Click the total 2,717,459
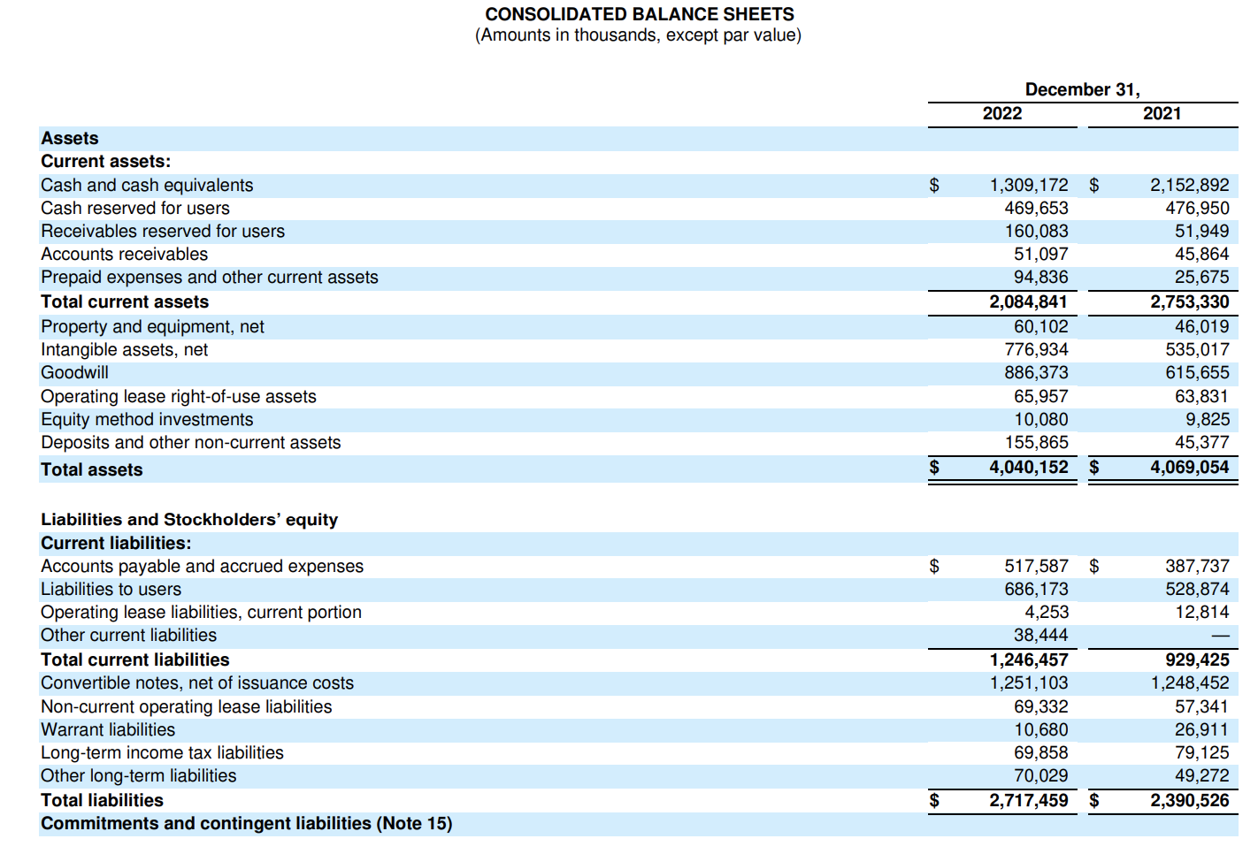 tap(1029, 800)
